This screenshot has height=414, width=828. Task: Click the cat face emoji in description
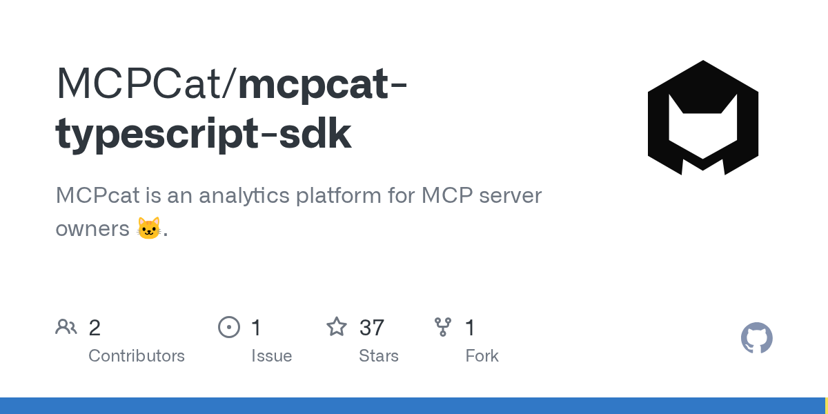pyautogui.click(x=149, y=228)
